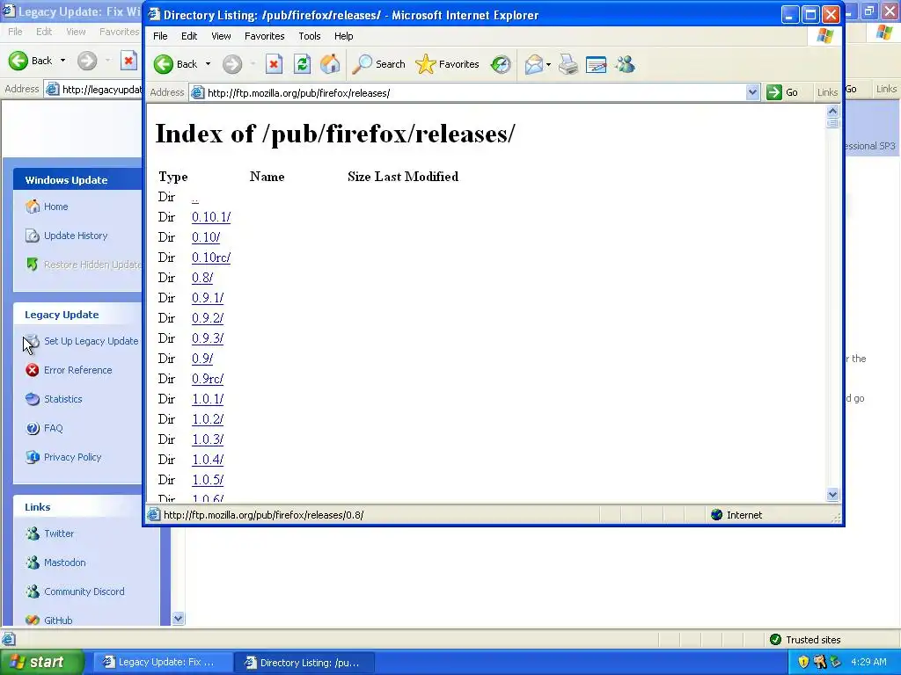Click the Community Discord icon

pyautogui.click(x=33, y=592)
